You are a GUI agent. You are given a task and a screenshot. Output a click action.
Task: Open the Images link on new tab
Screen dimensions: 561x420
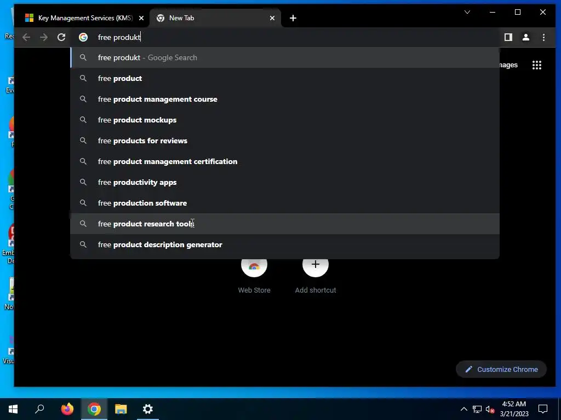pyautogui.click(x=508, y=65)
